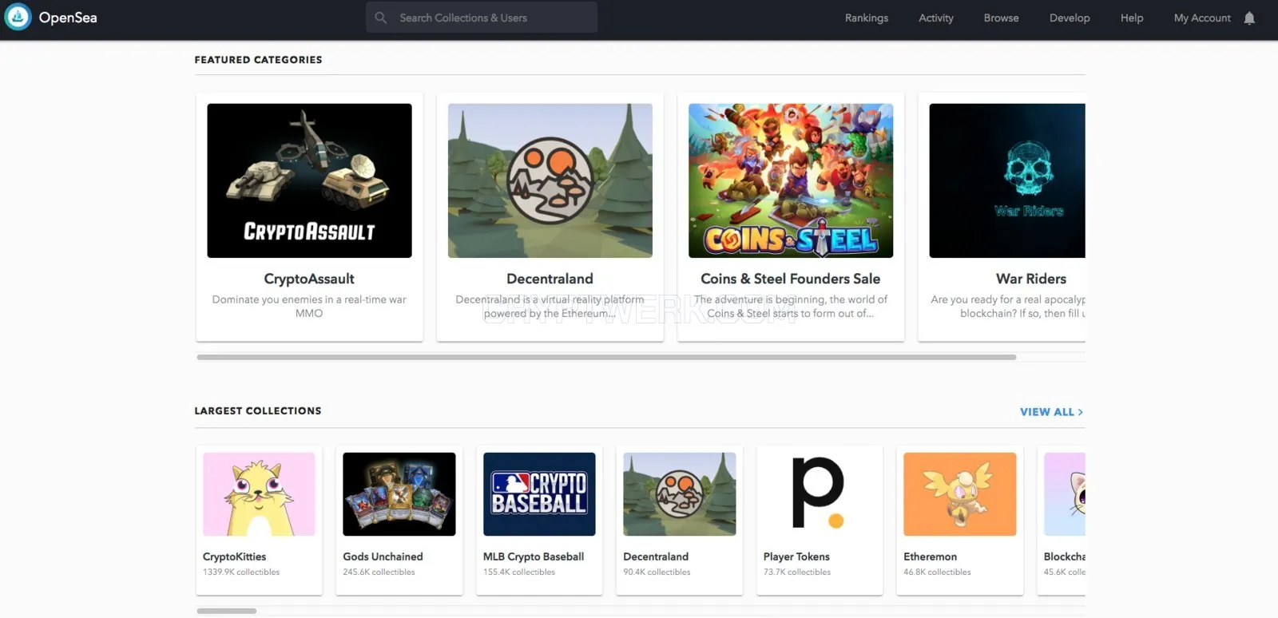This screenshot has height=618, width=1278.
Task: Click the Featured Categories heading
Action: tap(258, 60)
